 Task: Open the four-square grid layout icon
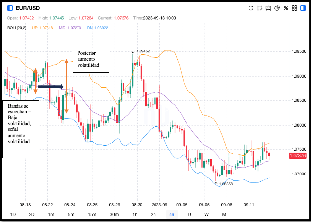(294, 8)
